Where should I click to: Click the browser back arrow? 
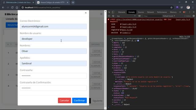[3, 7]
